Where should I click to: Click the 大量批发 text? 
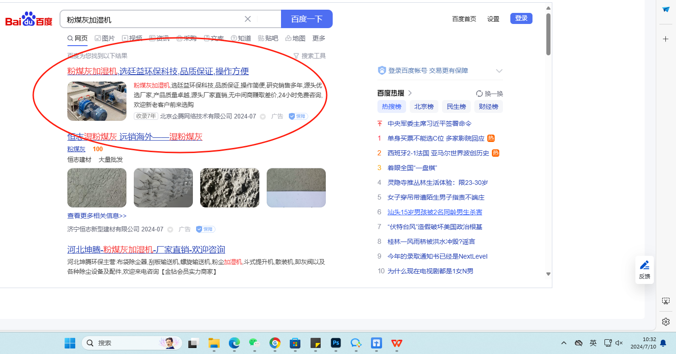(x=111, y=159)
